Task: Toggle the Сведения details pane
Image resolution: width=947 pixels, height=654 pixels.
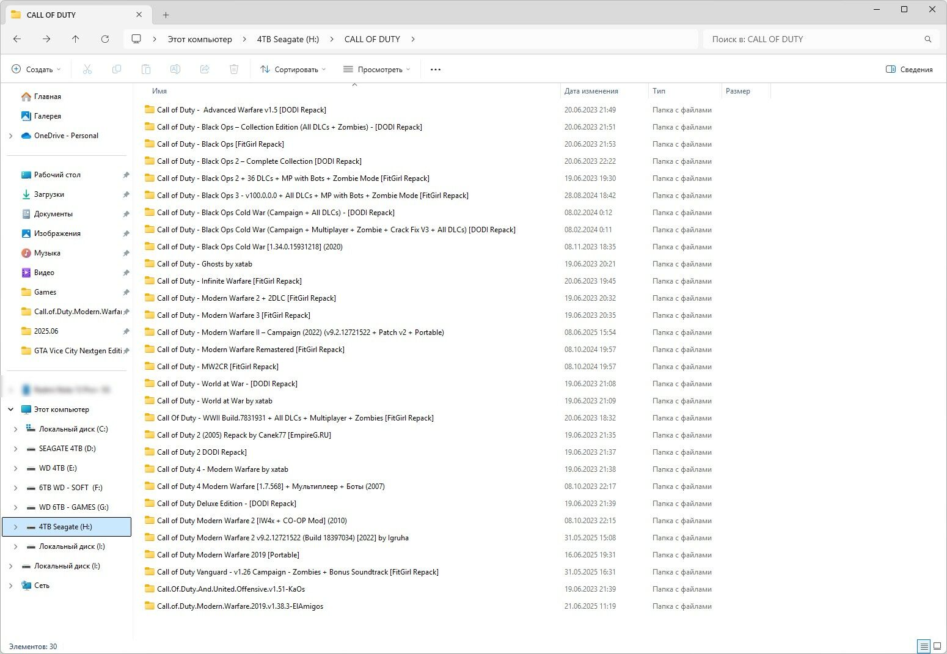Action: 909,70
